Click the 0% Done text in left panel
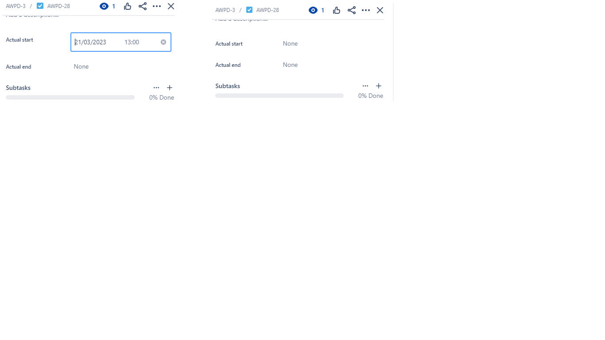 162,97
